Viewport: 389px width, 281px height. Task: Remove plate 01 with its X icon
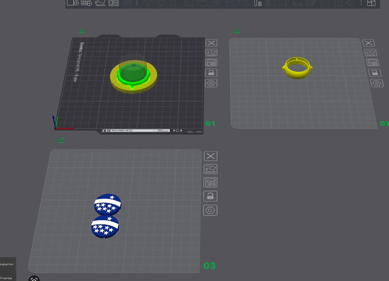211,43
